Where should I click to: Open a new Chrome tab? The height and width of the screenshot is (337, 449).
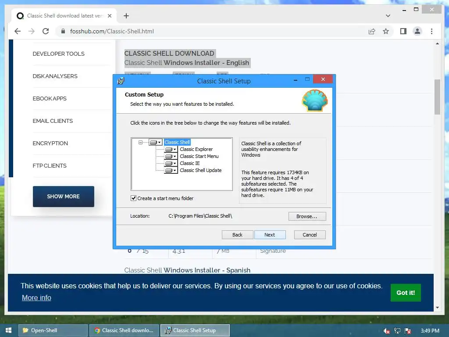(x=126, y=16)
